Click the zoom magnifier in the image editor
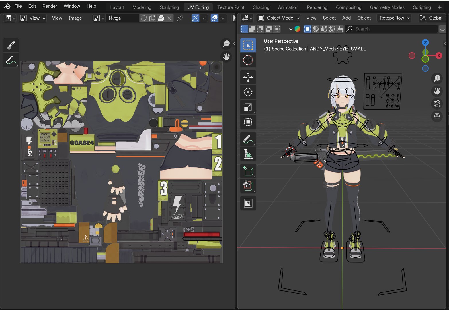Viewport: 449px width, 310px height. coord(227,44)
